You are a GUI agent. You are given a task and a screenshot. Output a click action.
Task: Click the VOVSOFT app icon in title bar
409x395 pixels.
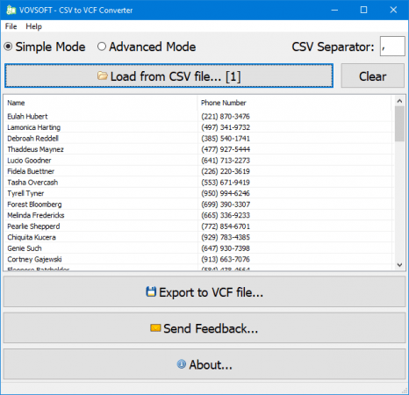pyautogui.click(x=11, y=10)
